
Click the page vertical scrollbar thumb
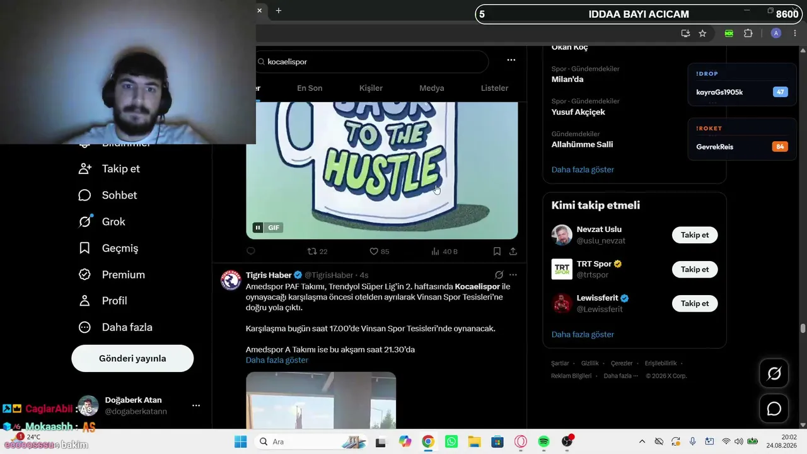click(x=803, y=329)
